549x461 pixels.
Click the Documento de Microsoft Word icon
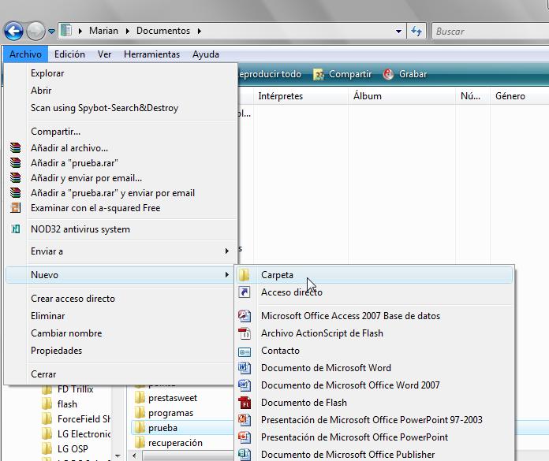point(244,368)
